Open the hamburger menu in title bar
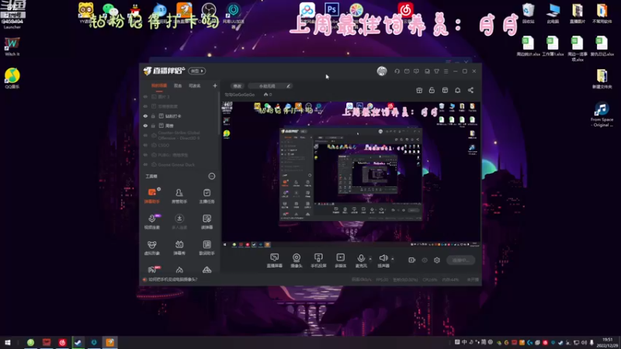Image resolution: width=621 pixels, height=349 pixels. 446,71
